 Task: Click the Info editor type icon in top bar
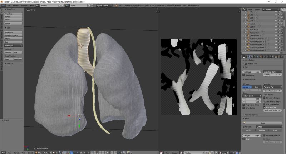click(x=3, y=5)
